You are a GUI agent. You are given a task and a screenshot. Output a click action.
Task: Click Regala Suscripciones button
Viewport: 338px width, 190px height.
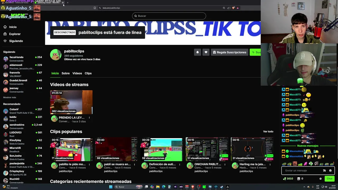pos(229,52)
